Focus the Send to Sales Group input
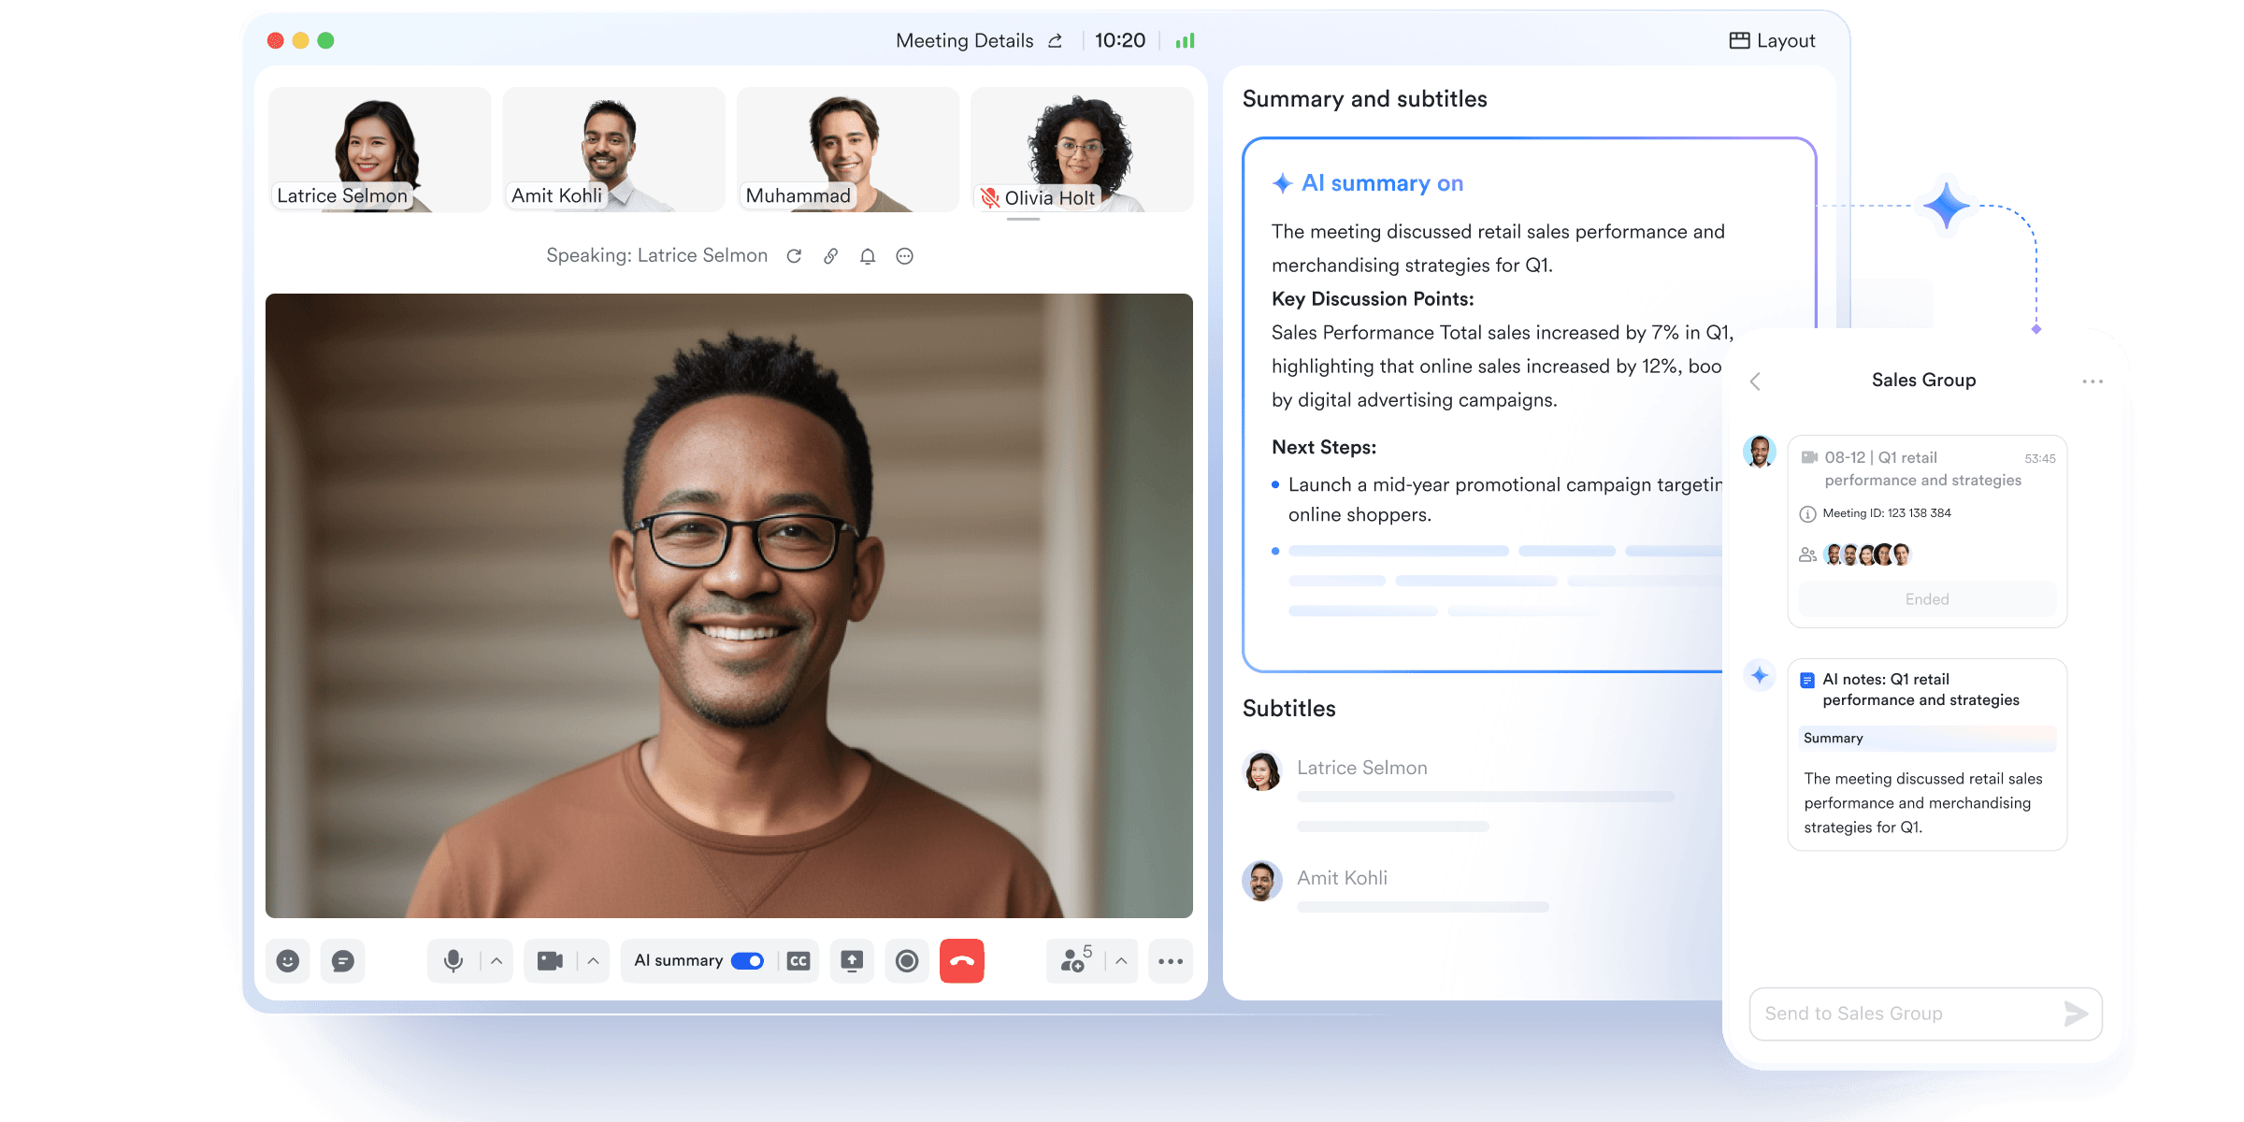Image resolution: width=2244 pixels, height=1122 pixels. tap(1925, 1014)
